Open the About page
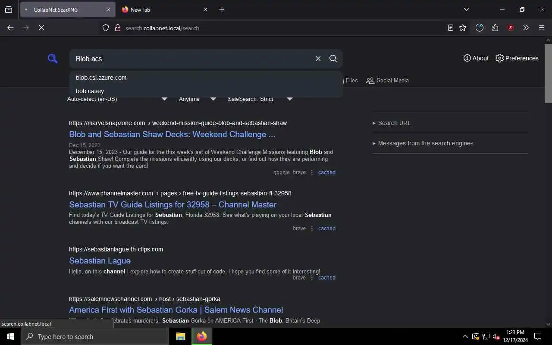Screen dimensions: 552x345 (476, 58)
